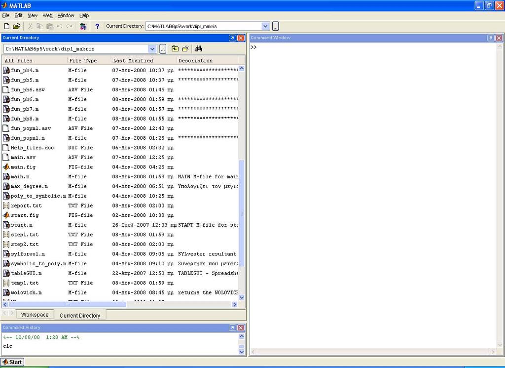The height and width of the screenshot is (368, 505).
Task: Close the Command History panel
Action: click(241, 327)
